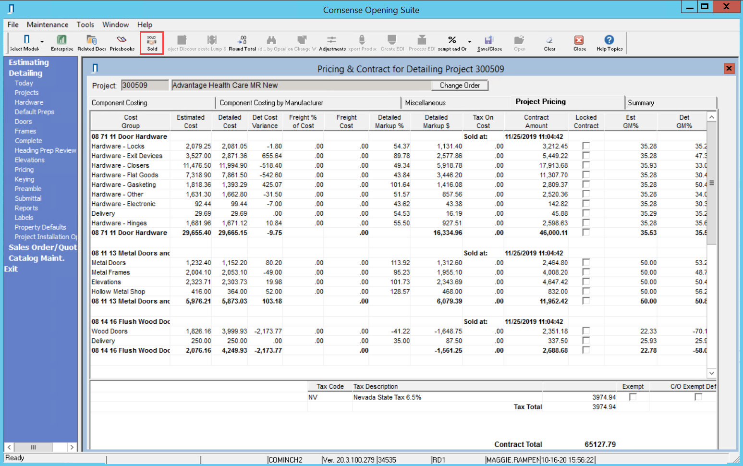Open Pricing in the sidebar
This screenshot has width=743, height=466.
coord(24,170)
